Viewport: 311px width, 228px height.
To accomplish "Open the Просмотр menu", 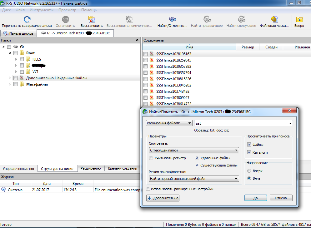I will (x=67, y=10).
